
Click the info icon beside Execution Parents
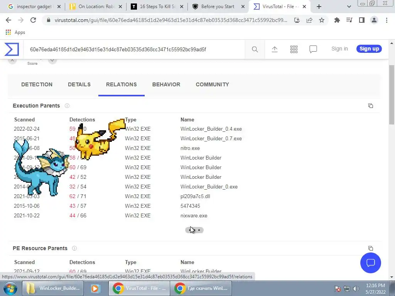67,106
